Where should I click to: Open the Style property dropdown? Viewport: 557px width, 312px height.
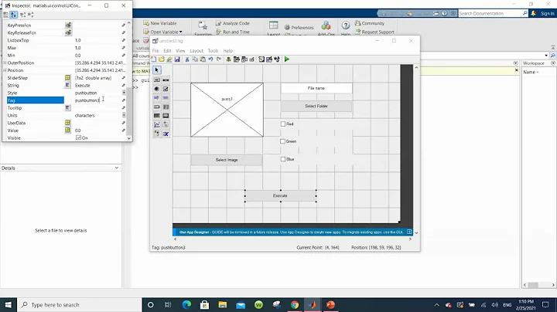pyautogui.click(x=124, y=93)
